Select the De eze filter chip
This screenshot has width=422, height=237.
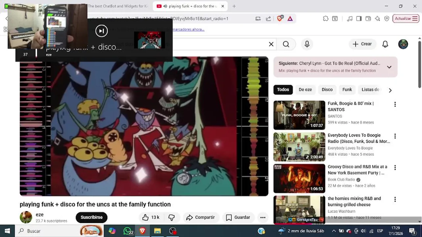point(305,90)
